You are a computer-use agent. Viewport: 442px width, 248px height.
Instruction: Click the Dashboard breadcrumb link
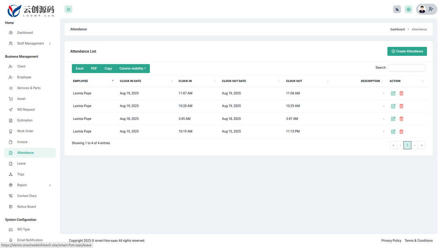(397, 29)
